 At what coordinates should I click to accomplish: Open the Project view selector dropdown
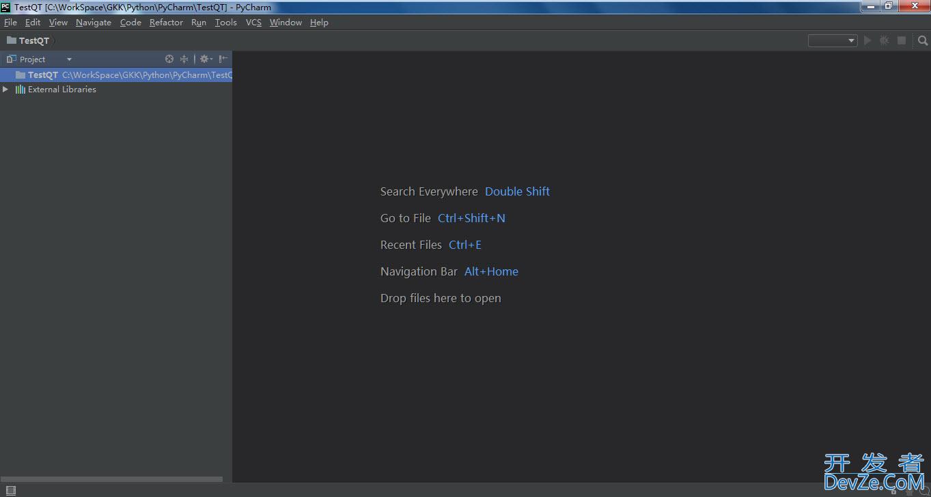click(x=69, y=59)
